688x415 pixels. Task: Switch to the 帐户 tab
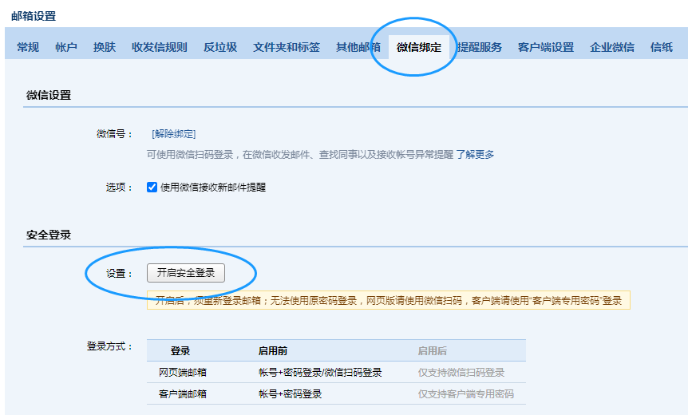click(66, 47)
